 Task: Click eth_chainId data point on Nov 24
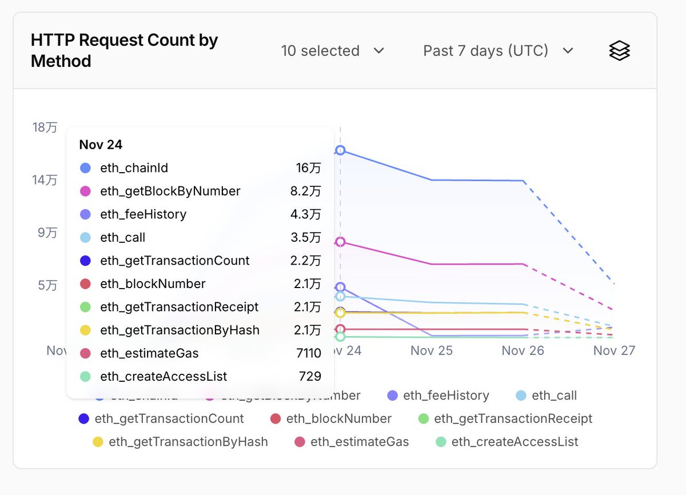click(x=340, y=150)
